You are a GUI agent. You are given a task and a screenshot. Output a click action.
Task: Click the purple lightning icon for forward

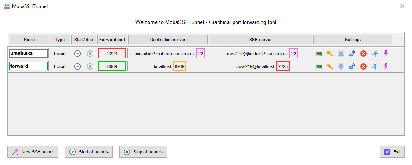pos(386,66)
